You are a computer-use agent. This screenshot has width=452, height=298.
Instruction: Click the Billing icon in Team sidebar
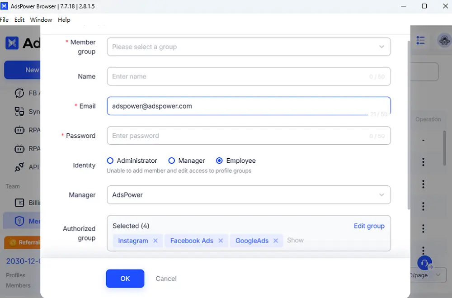click(x=19, y=203)
